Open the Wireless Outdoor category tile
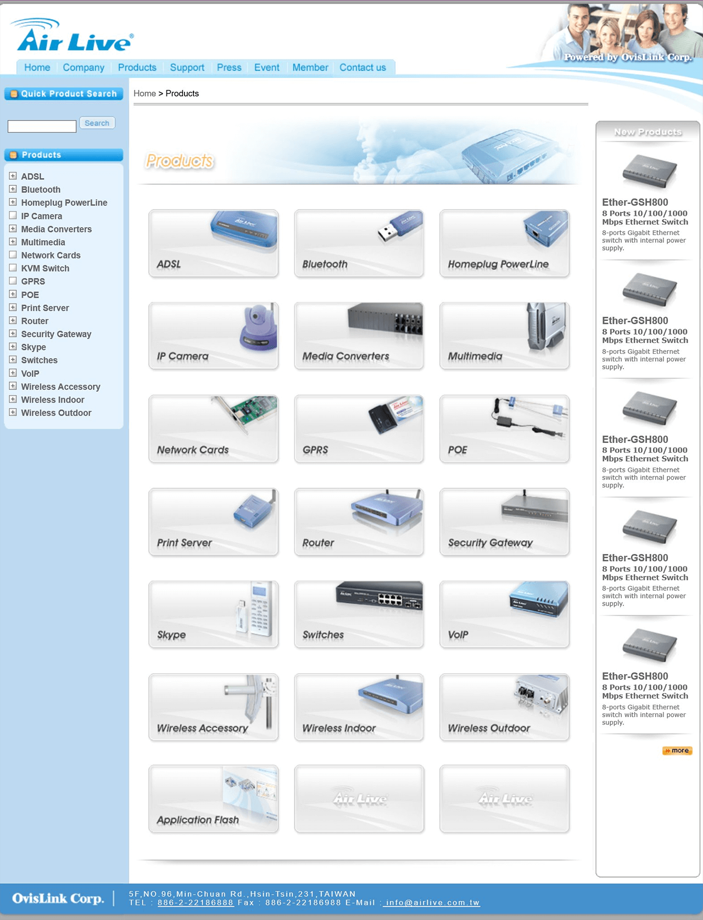The width and height of the screenshot is (703, 920). pyautogui.click(x=504, y=707)
